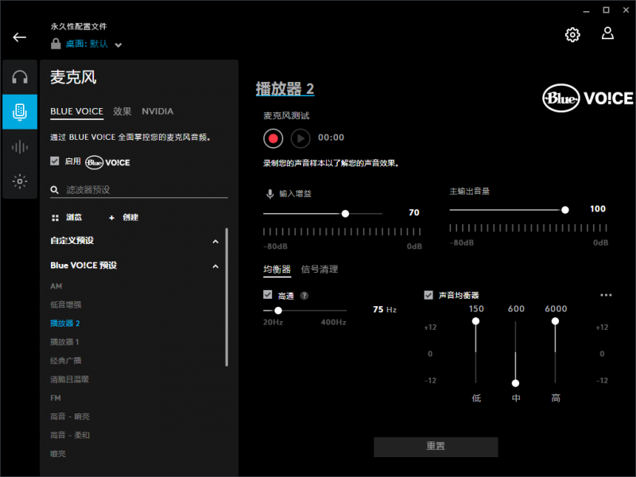Open the 桌面: 默认 profile dropdown
The width and height of the screenshot is (636, 477).
[x=118, y=45]
